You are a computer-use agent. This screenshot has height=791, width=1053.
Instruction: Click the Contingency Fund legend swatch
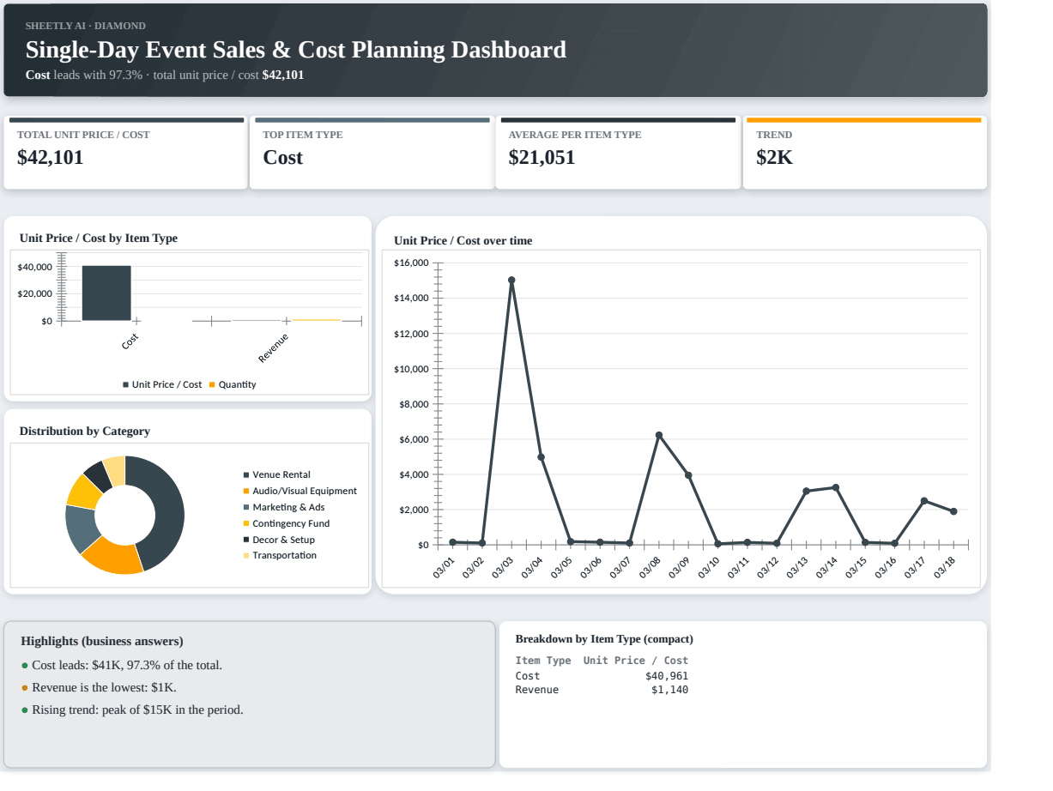(246, 523)
